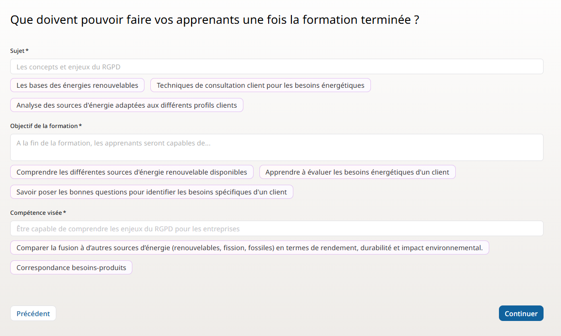Focus field with 'Être capable de comprendre' placeholder
This screenshot has height=336, width=561.
(x=276, y=228)
